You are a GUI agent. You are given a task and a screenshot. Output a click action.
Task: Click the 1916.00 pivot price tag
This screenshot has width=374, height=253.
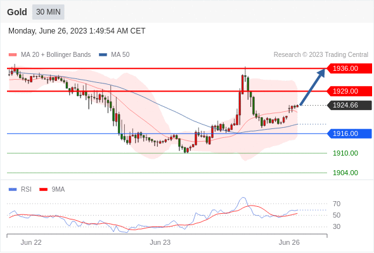(349, 133)
